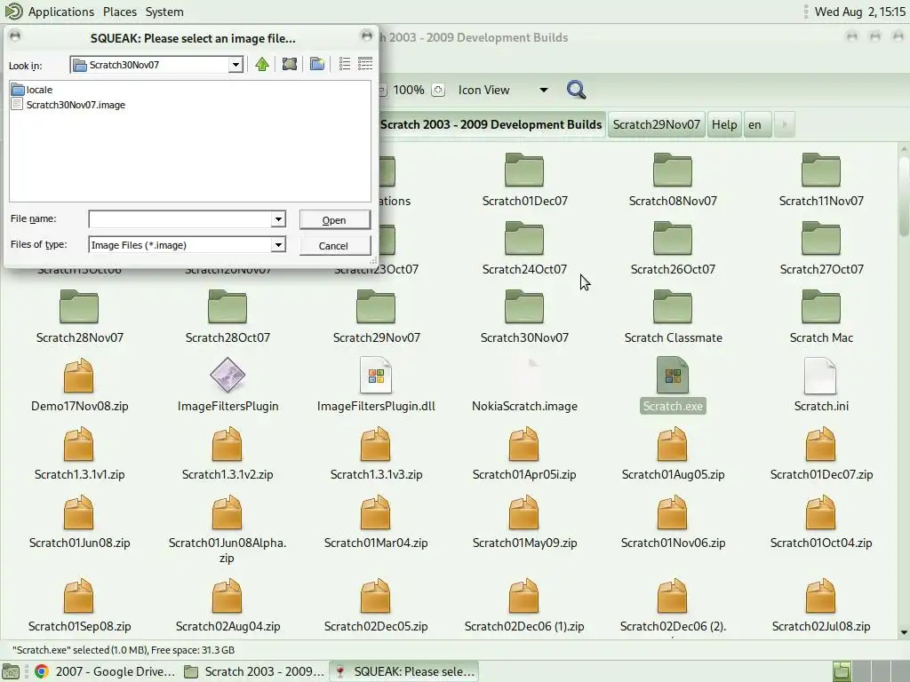Cancel the image file dialog

334,245
